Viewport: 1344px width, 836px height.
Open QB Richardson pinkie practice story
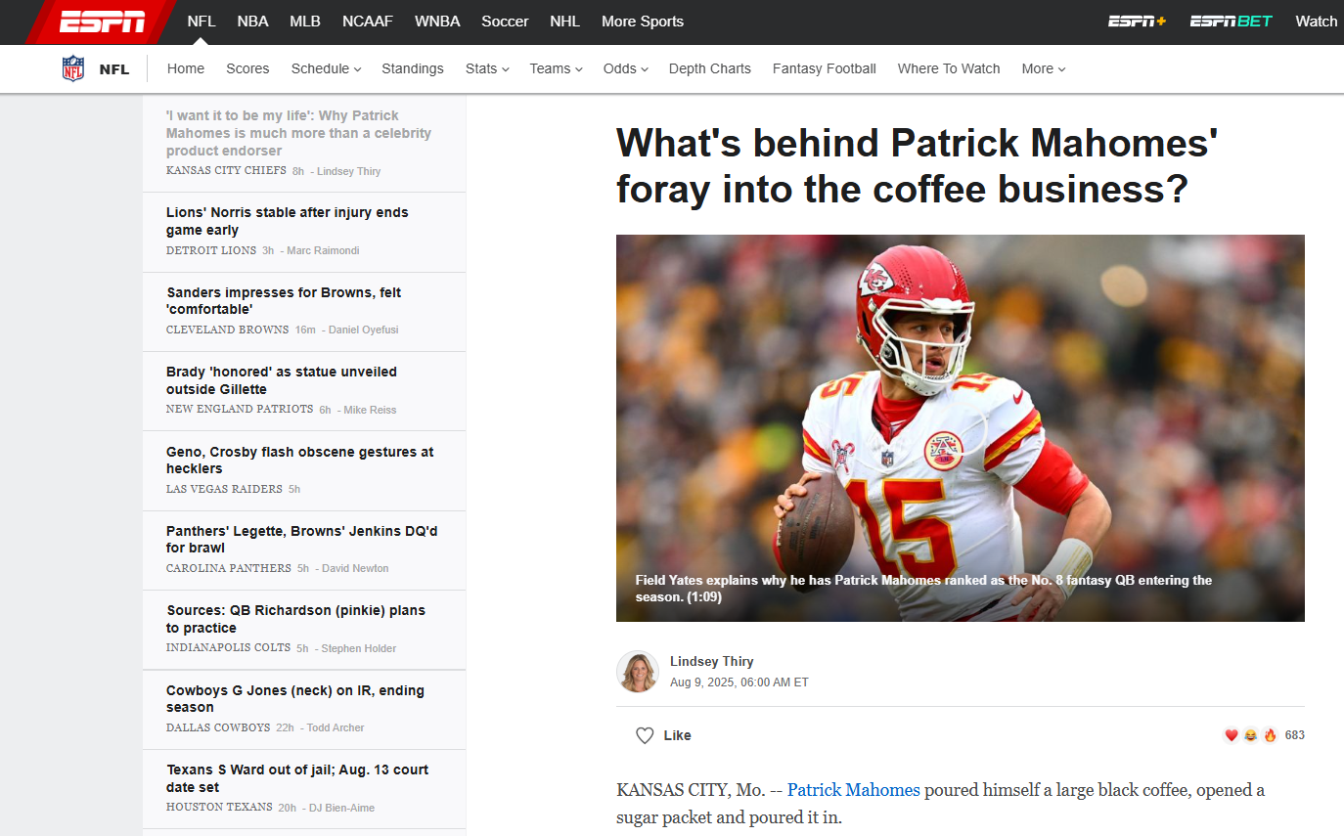[x=295, y=619]
